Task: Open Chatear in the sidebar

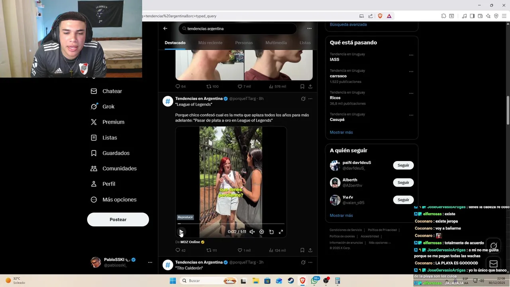Action: pos(106,91)
